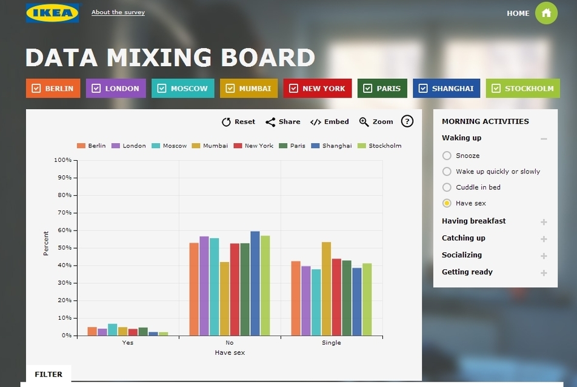Click the Mumbai legend color swatch
The image size is (577, 387).
coord(196,146)
